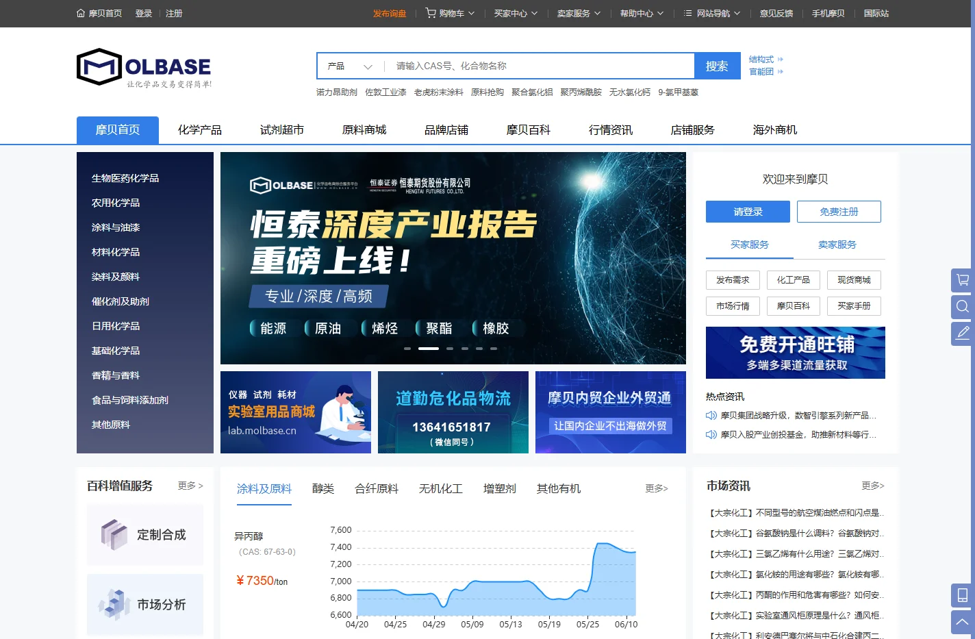Click the speaker icon beside 摩贝集团战略升级 news

(711, 415)
